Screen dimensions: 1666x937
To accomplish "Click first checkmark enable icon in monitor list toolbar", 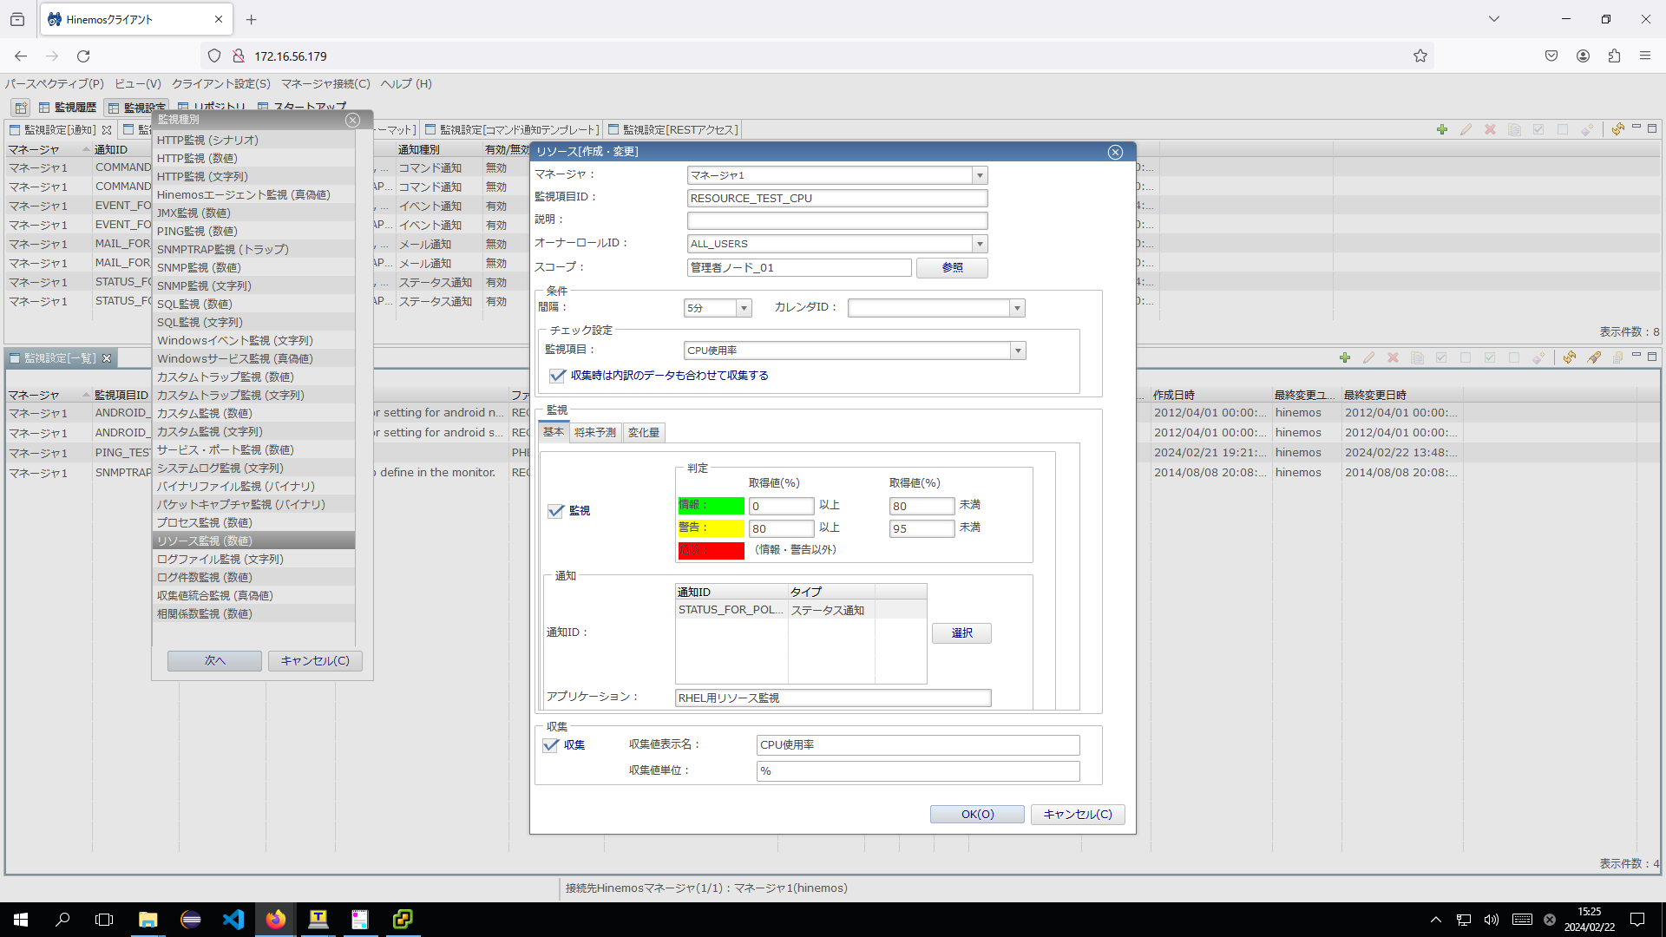I will [1442, 357].
